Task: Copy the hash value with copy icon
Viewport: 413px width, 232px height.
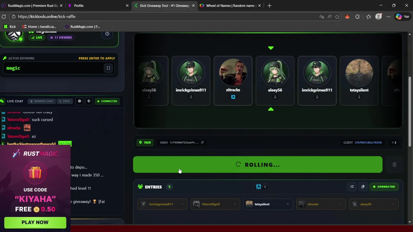Action: [x=202, y=142]
